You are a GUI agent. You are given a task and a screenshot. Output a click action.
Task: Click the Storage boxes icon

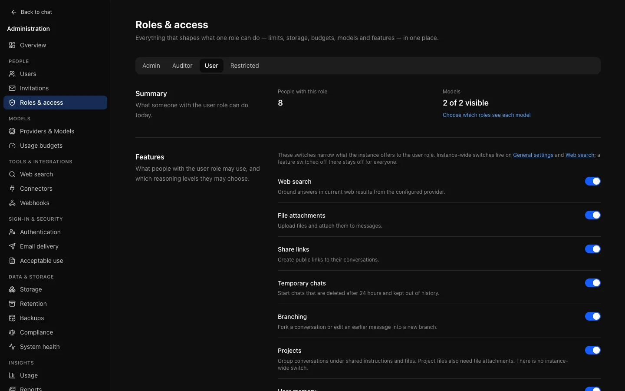(12, 289)
